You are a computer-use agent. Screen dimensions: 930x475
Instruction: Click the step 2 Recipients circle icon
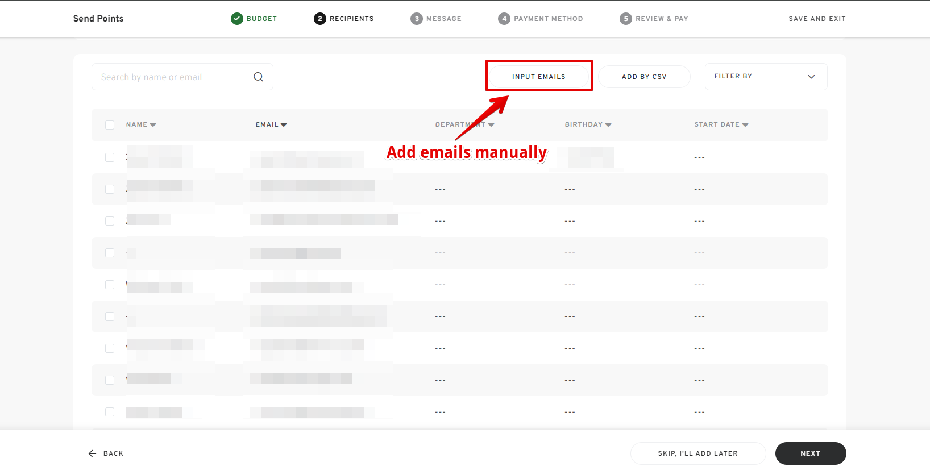click(320, 19)
